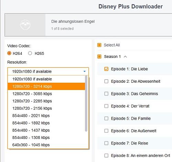The width and height of the screenshot is (172, 162).
Task: Click the Season 1 label
Action: tap(112, 57)
